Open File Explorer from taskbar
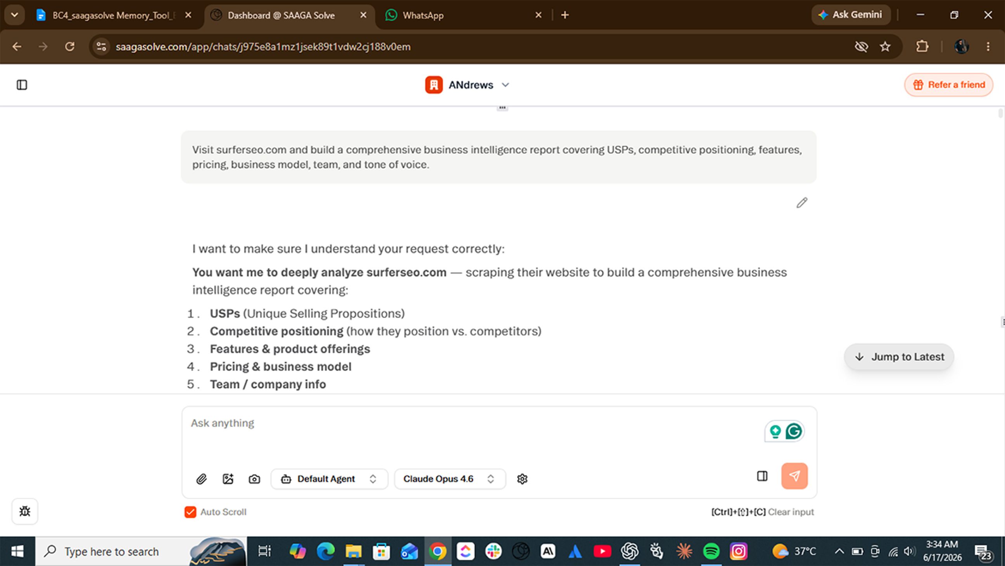This screenshot has height=566, width=1005. [x=353, y=551]
